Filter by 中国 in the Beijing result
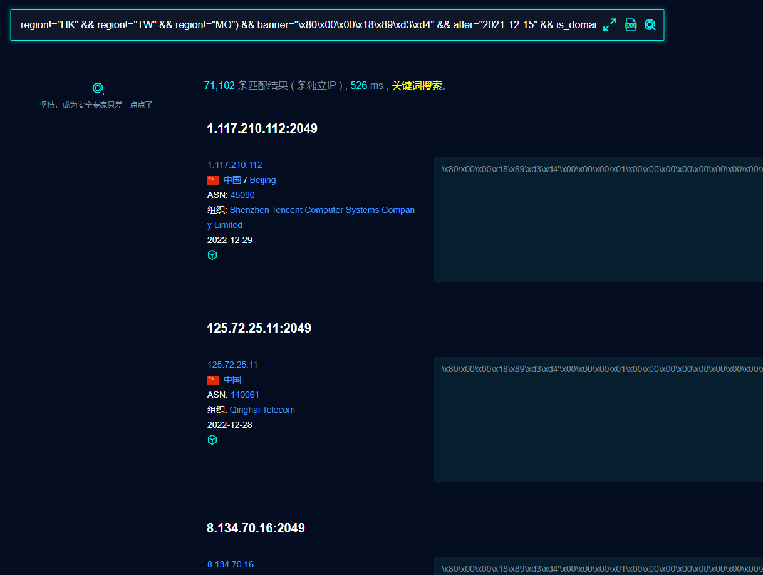Screen dimensions: 763x575 (232, 180)
